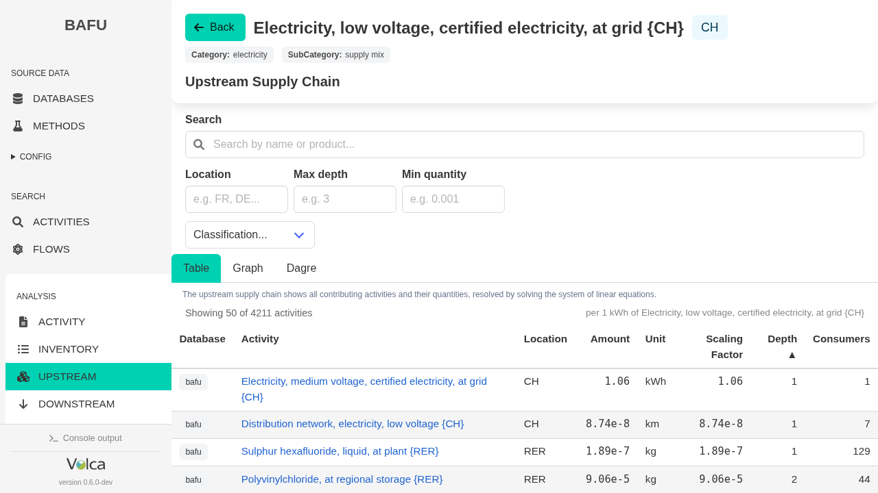Viewport: 878px width, 493px height.
Task: Sort by the Depth column
Action: 782,346
